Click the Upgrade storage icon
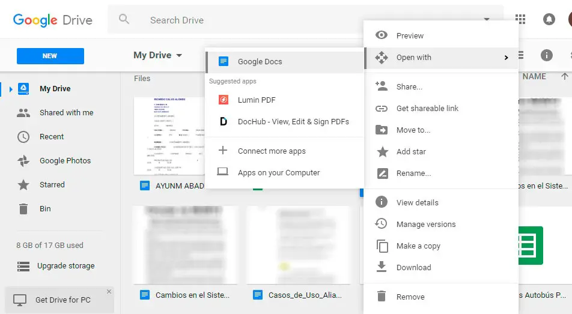Image resolution: width=572 pixels, height=314 pixels. [23, 267]
